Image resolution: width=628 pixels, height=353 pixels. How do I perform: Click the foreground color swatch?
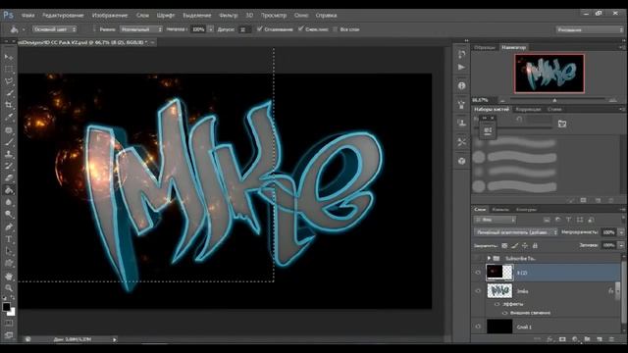click(6, 307)
